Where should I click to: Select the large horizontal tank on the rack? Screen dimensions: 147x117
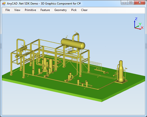pos(73,44)
